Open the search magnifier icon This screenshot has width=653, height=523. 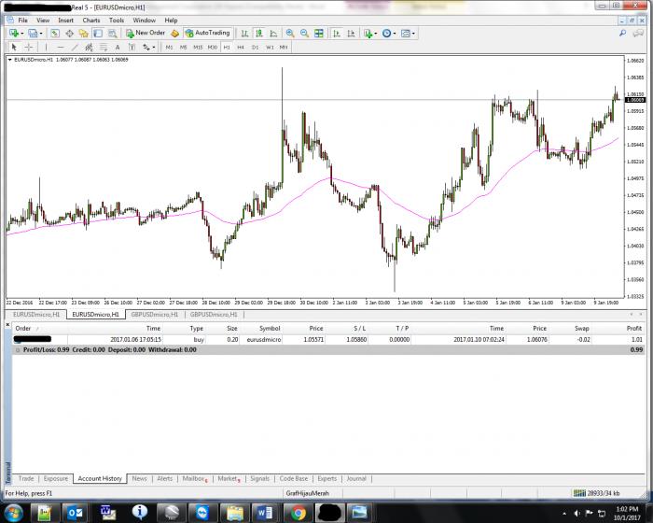[622, 33]
